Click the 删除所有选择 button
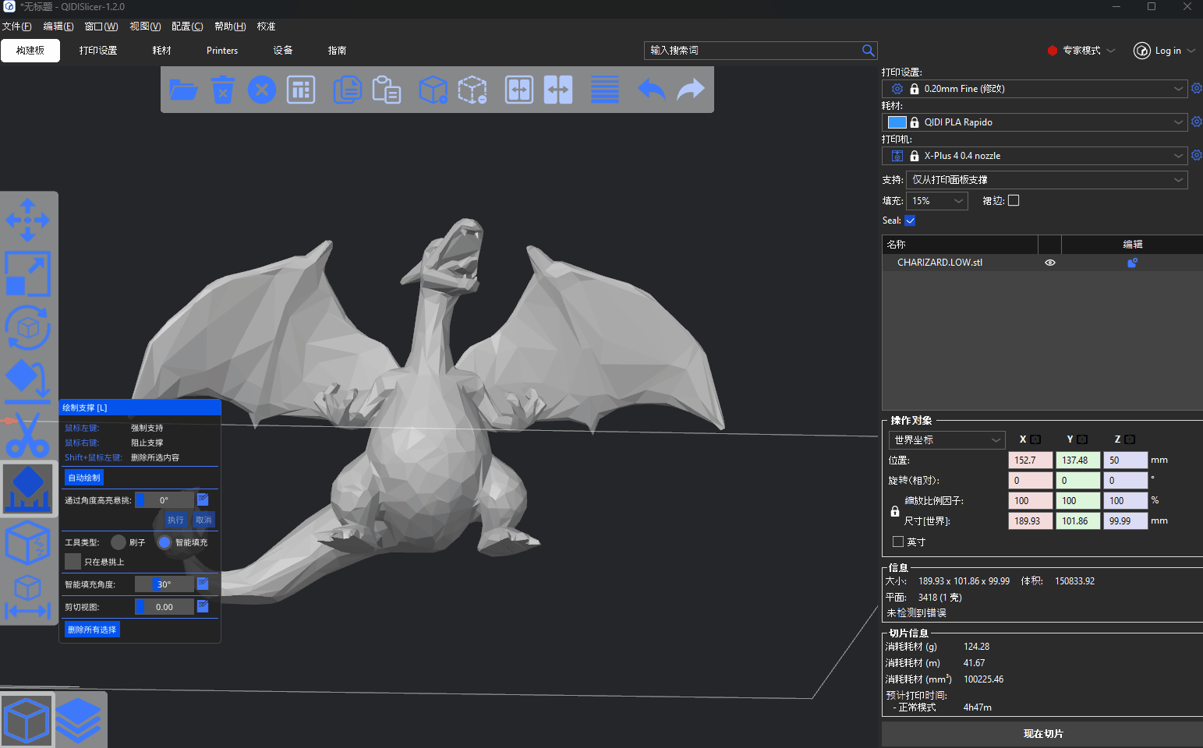 pyautogui.click(x=92, y=630)
